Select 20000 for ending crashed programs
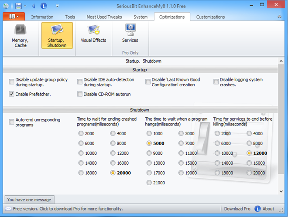The height and width of the screenshot is (217, 288). (113, 173)
